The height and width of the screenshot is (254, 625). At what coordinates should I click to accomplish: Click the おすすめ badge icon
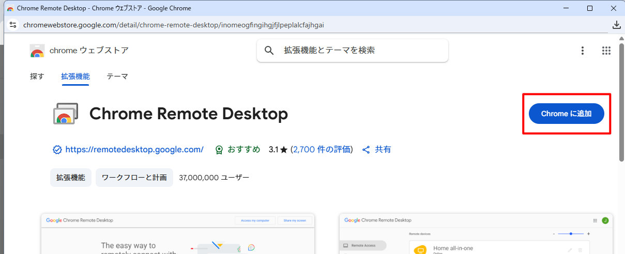click(x=219, y=150)
